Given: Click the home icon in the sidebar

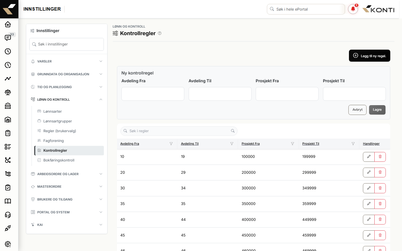Looking at the screenshot, I should coord(8,24).
